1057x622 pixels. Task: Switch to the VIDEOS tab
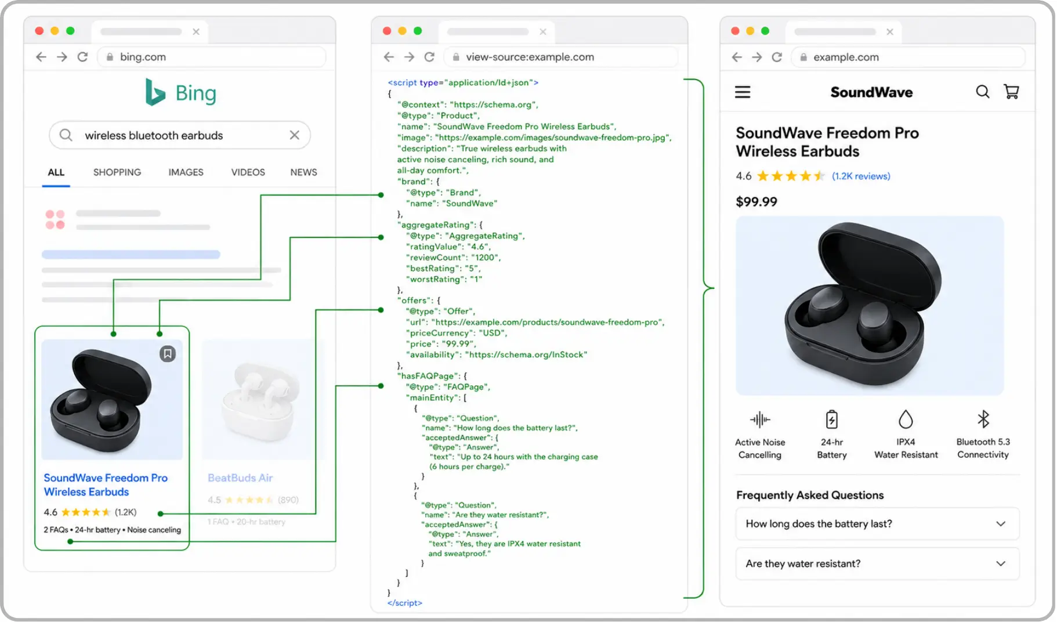tap(248, 172)
